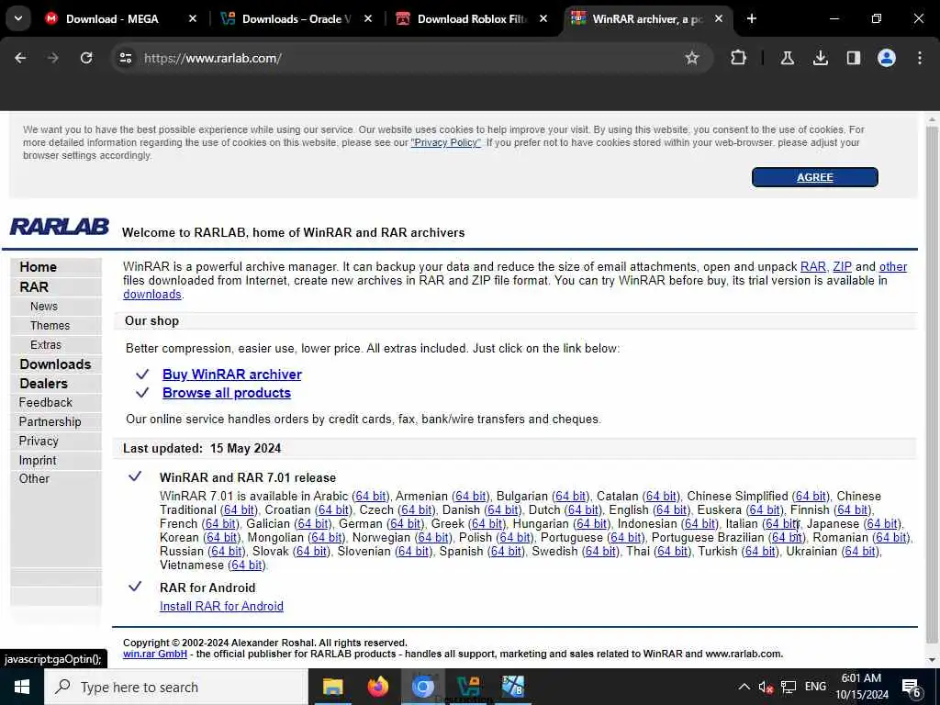Toggle the browser side panel
The image size is (940, 705).
point(853,58)
